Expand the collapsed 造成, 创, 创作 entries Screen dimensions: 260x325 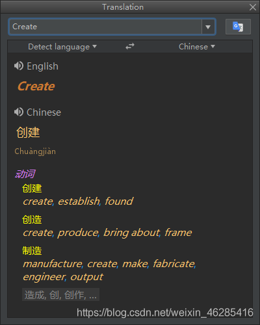(60, 294)
